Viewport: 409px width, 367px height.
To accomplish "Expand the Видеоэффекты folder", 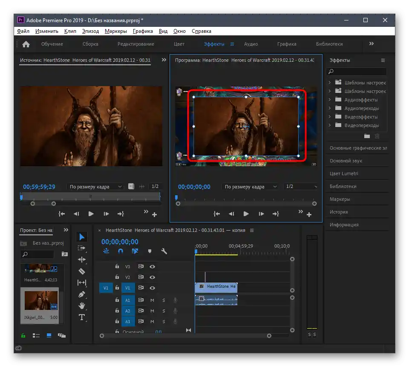I will tap(329, 117).
